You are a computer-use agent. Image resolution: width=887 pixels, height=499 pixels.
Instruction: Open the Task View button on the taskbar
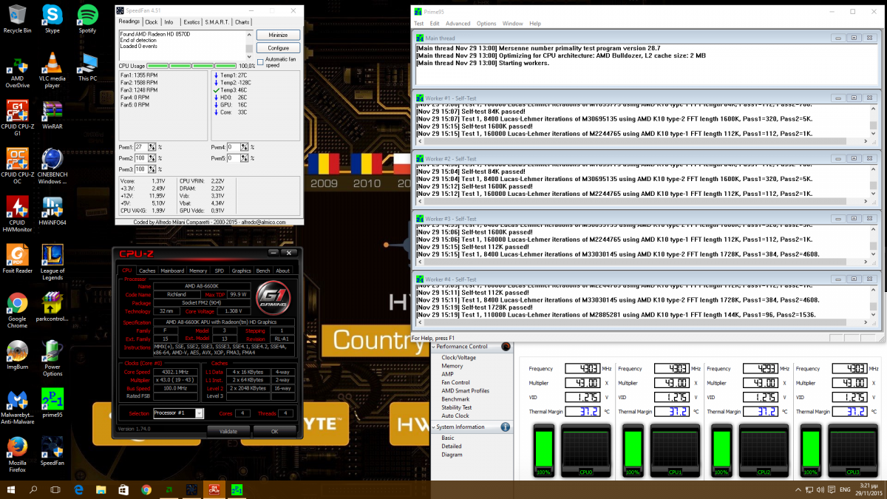coord(55,489)
